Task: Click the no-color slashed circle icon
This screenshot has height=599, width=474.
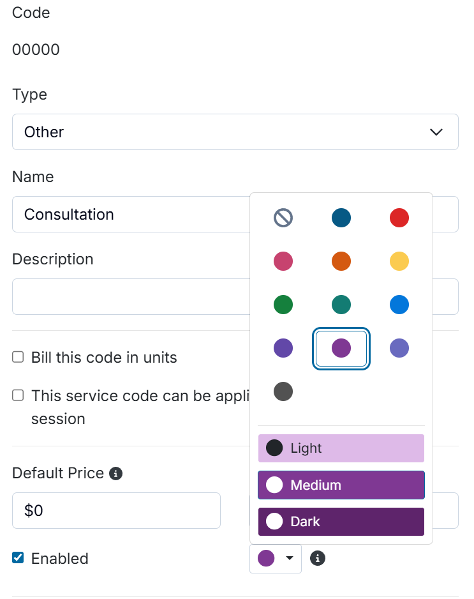Action: pyautogui.click(x=283, y=218)
